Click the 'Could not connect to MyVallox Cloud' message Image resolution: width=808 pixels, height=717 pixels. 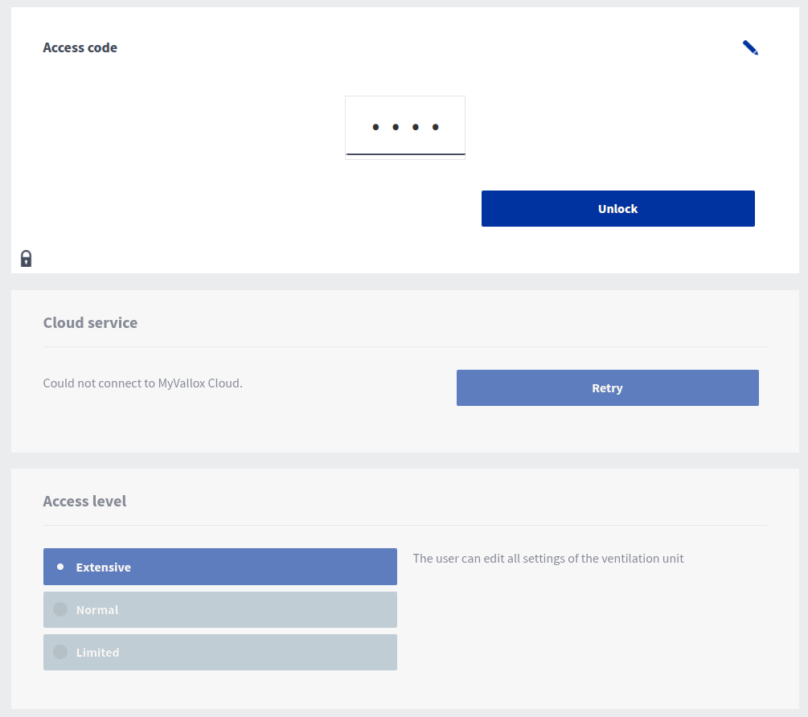pos(142,383)
